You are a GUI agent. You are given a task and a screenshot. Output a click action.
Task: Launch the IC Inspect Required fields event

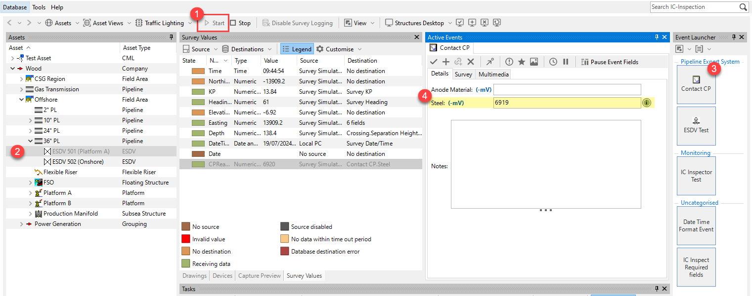click(696, 267)
